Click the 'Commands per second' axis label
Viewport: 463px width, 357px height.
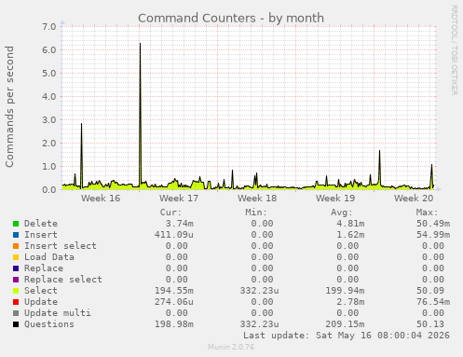(x=9, y=106)
